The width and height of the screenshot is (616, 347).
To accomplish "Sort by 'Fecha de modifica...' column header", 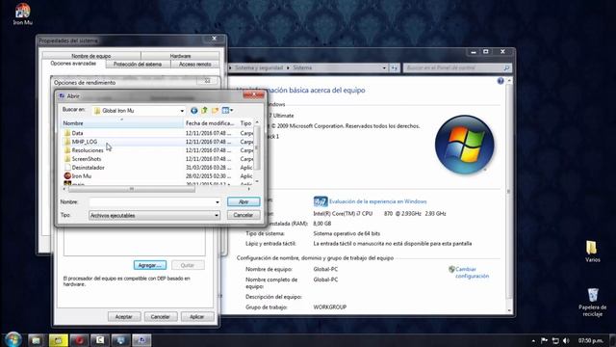I will (x=211, y=123).
